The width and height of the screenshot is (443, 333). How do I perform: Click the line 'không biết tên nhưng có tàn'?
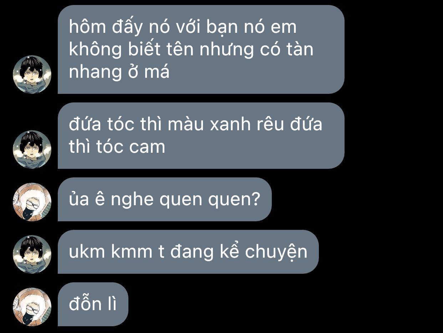[191, 50]
